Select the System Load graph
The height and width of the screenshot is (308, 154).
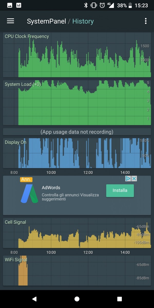point(77,103)
